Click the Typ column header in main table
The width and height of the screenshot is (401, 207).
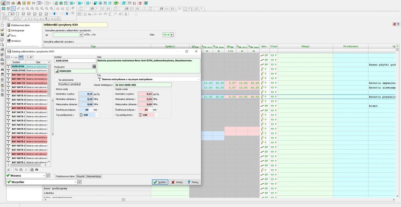point(93,46)
